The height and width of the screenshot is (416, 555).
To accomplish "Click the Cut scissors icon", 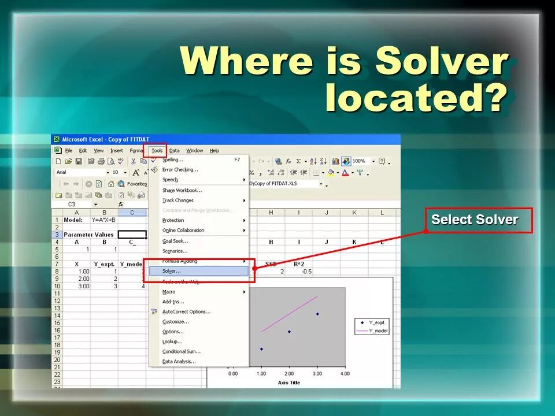I will (x=134, y=161).
